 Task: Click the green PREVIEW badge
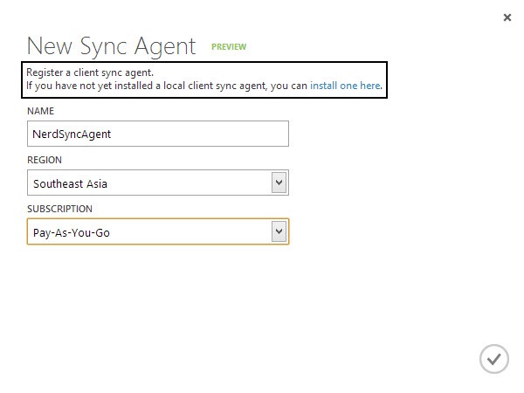229,47
